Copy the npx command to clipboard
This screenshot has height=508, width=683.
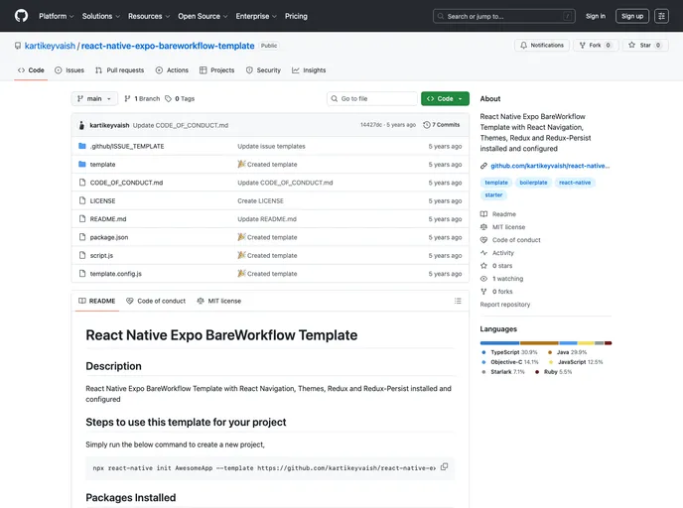pos(444,466)
